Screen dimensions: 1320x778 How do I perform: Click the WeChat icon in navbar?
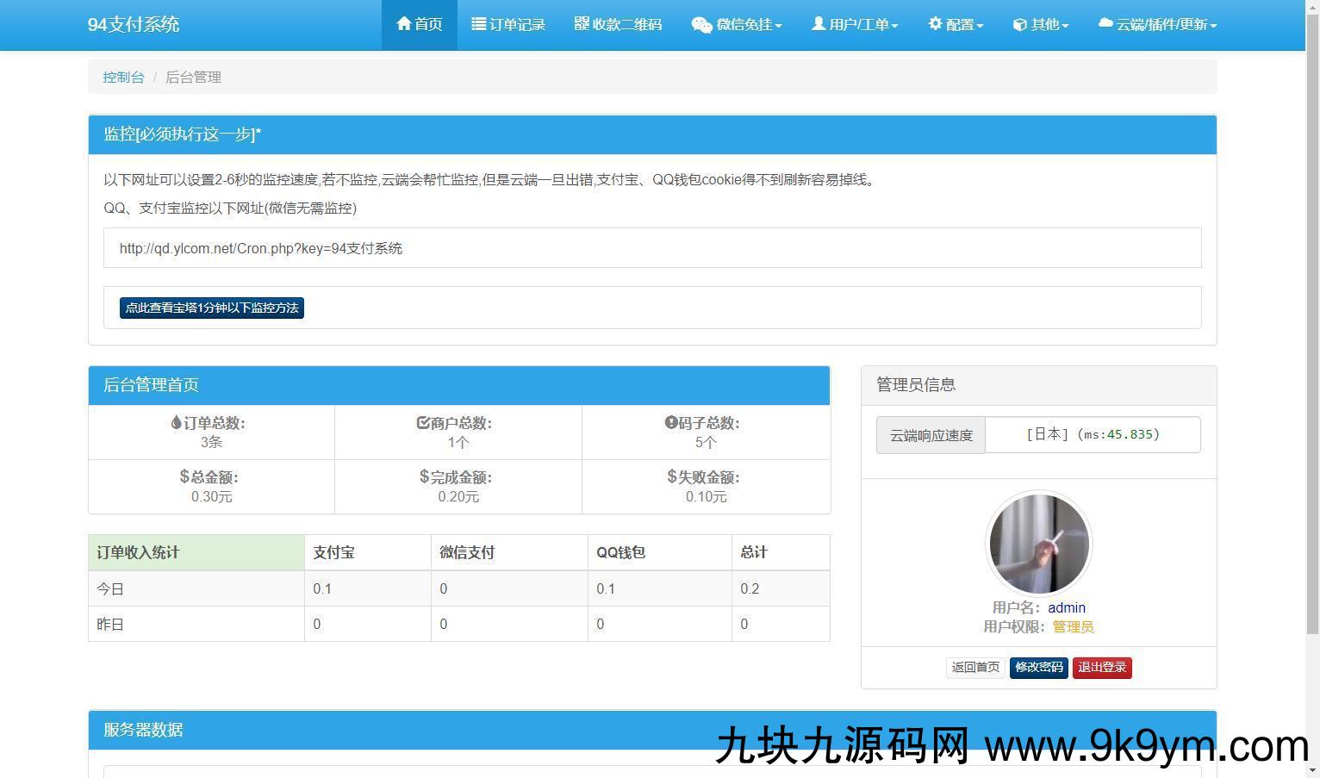pyautogui.click(x=701, y=25)
